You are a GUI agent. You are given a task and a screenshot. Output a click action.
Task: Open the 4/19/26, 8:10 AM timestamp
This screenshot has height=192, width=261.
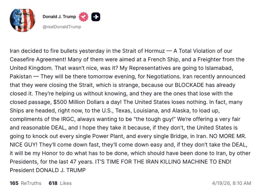pos(231,183)
